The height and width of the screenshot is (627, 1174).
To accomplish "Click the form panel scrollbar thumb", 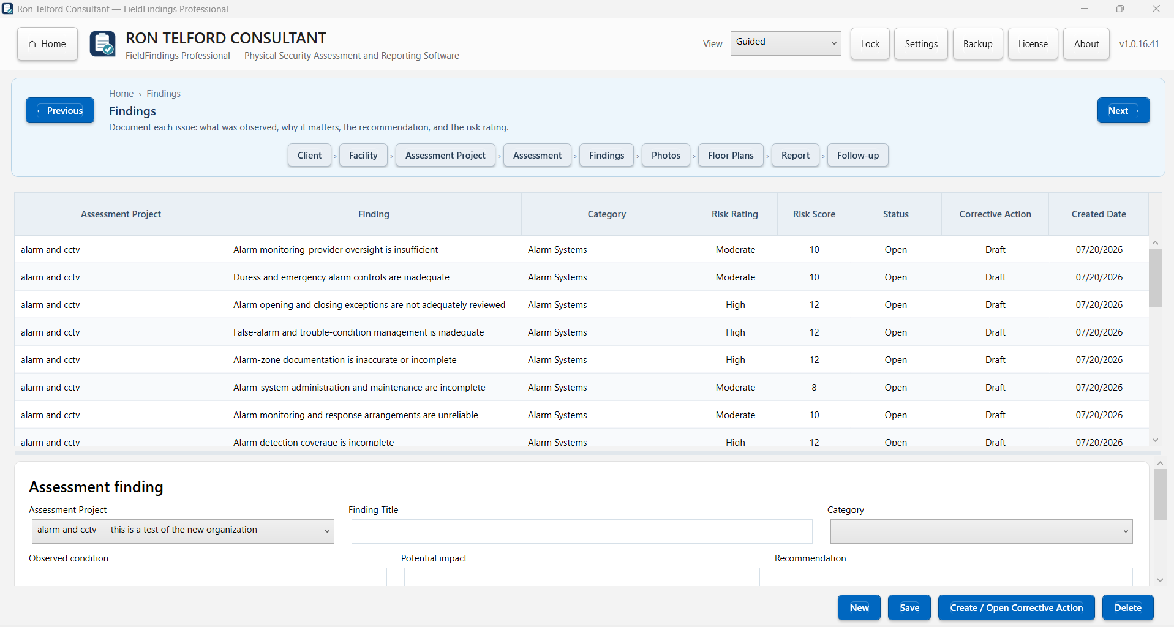I will tap(1160, 494).
